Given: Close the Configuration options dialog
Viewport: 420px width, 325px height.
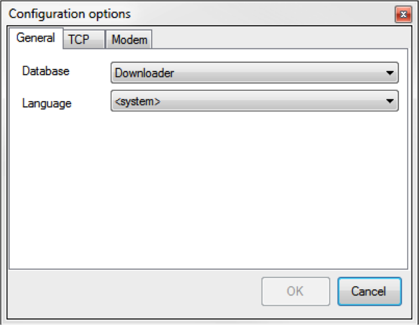Looking at the screenshot, I should 403,15.
